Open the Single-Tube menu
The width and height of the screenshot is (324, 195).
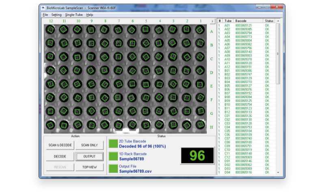(74, 15)
